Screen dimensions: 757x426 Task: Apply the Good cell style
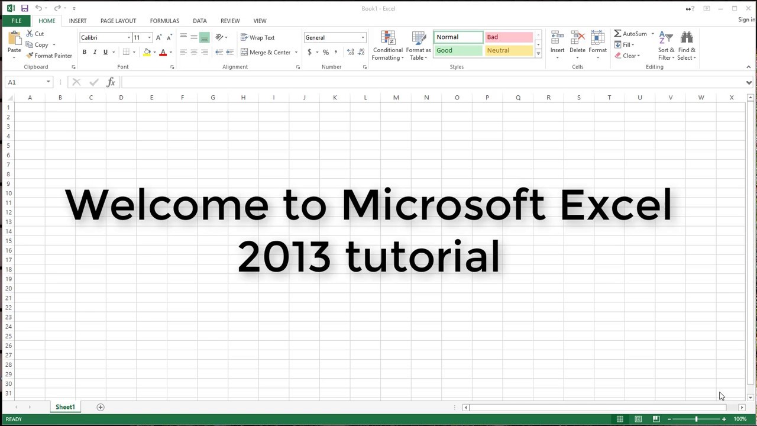coord(458,50)
